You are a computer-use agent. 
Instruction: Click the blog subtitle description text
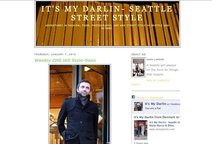coord(107,27)
